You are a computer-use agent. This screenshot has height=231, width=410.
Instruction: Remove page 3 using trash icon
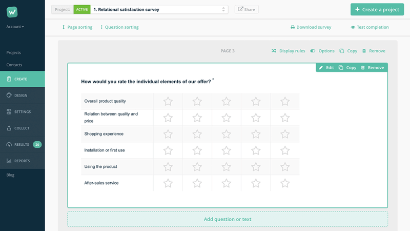click(364, 51)
